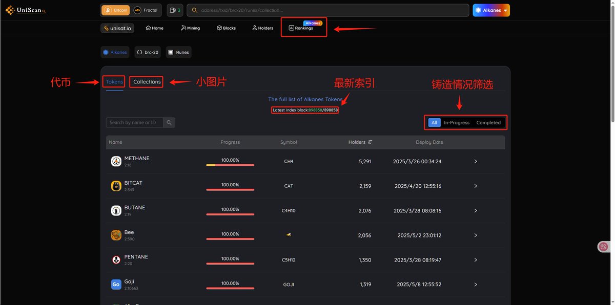This screenshot has width=615, height=305.
Task: Click the Latest index block text
Action: click(304, 110)
